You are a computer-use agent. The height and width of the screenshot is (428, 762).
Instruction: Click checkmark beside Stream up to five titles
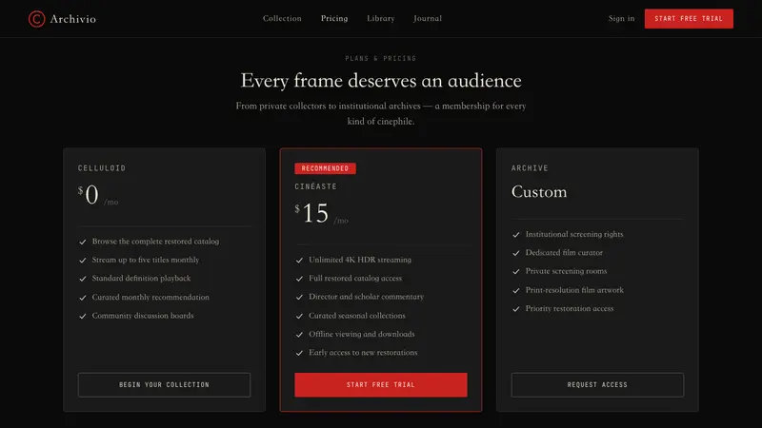pos(83,260)
